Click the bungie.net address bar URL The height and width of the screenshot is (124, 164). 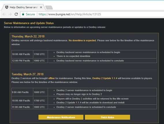coord(70,14)
